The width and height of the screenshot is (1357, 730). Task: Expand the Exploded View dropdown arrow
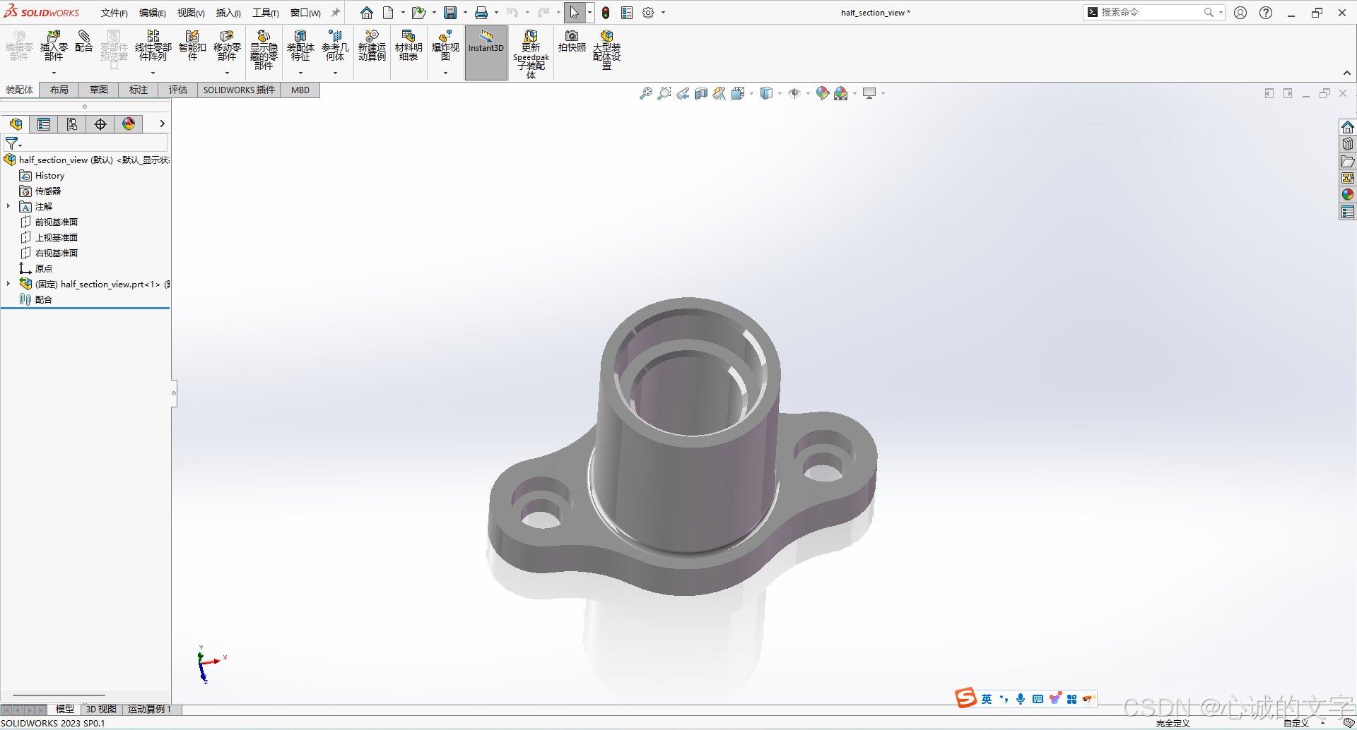pos(445,73)
